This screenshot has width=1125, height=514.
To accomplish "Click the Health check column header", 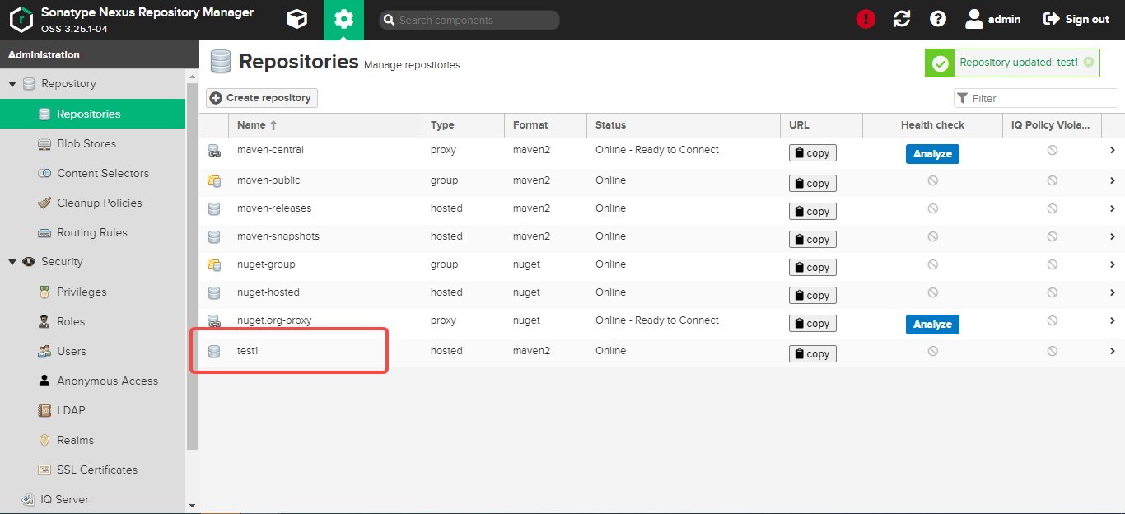I will tap(932, 125).
